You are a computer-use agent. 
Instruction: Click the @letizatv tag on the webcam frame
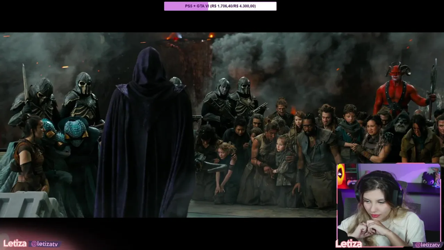[428, 245]
